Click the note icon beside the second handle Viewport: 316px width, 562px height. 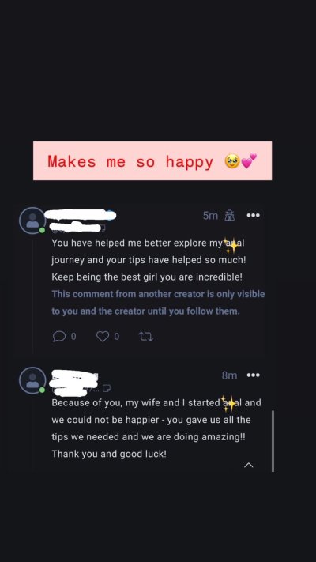107,388
